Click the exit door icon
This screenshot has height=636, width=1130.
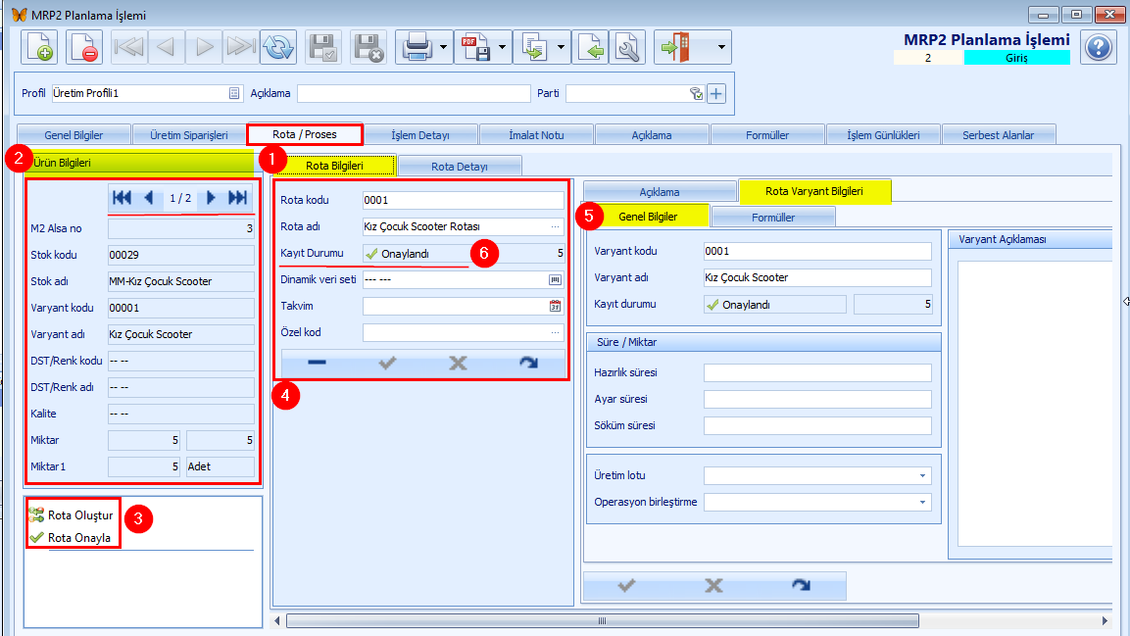[x=677, y=47]
